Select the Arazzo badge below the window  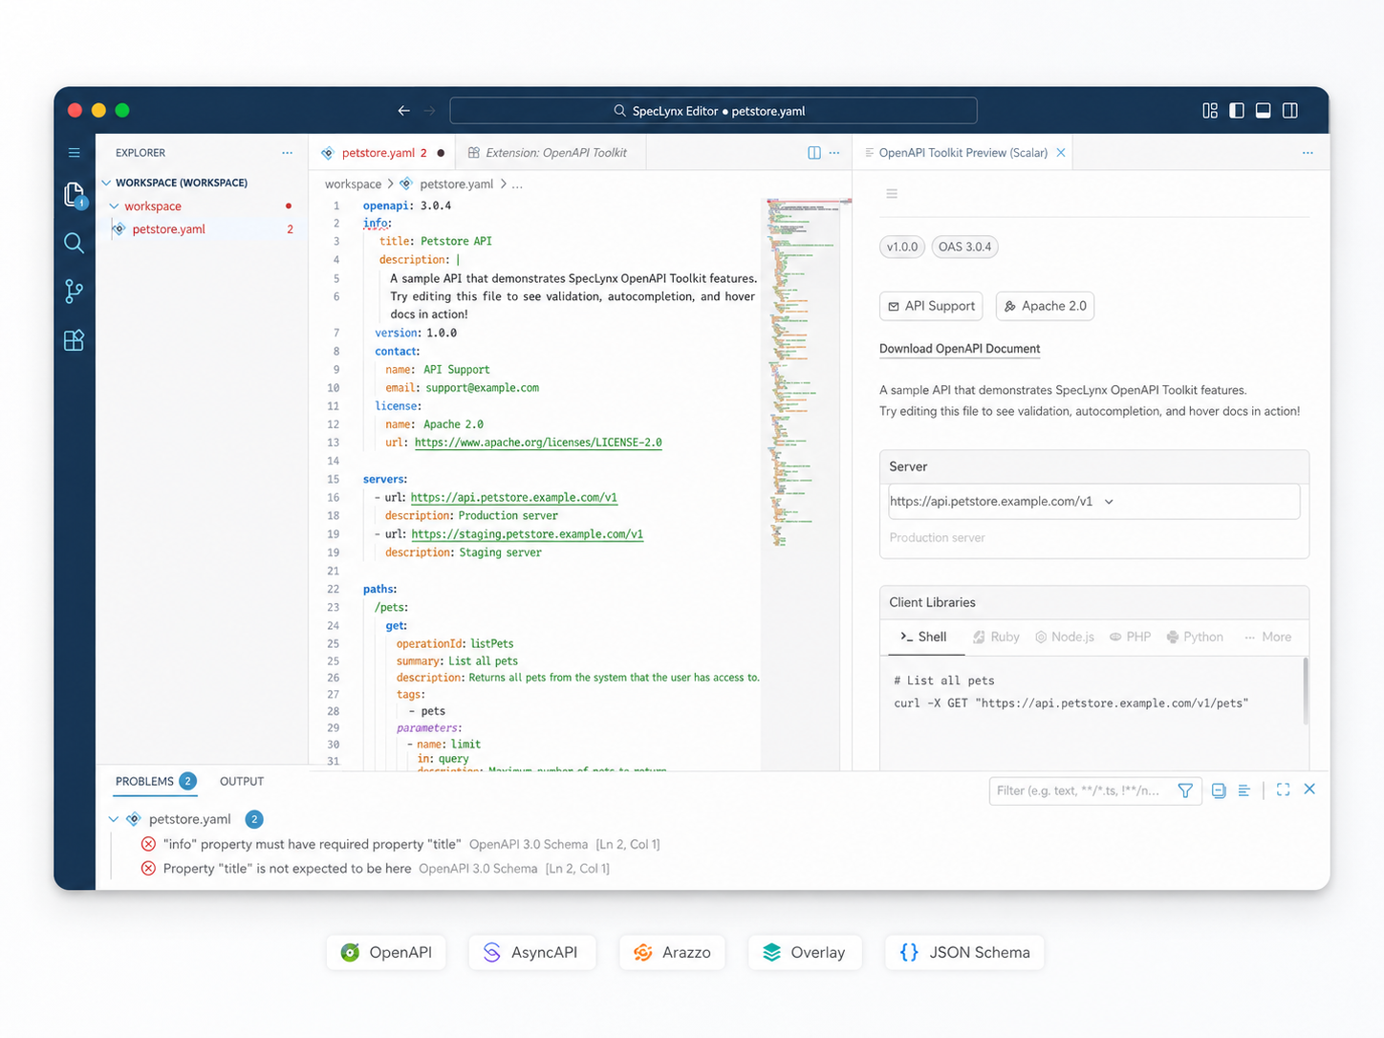tap(672, 953)
